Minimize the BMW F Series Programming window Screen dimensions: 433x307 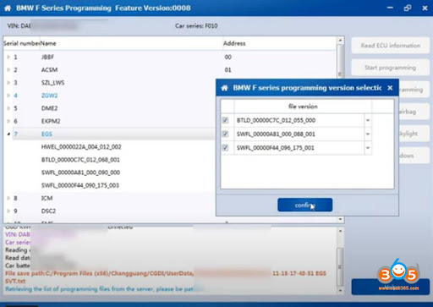tap(390, 8)
